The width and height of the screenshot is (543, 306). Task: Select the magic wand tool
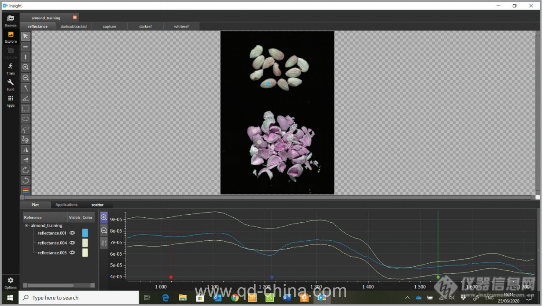[x=26, y=88]
